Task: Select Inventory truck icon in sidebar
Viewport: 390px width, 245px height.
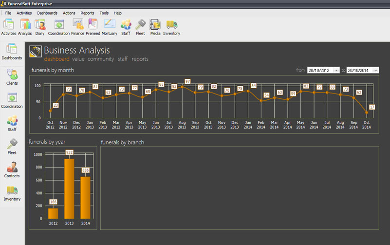Action: [x=12, y=190]
